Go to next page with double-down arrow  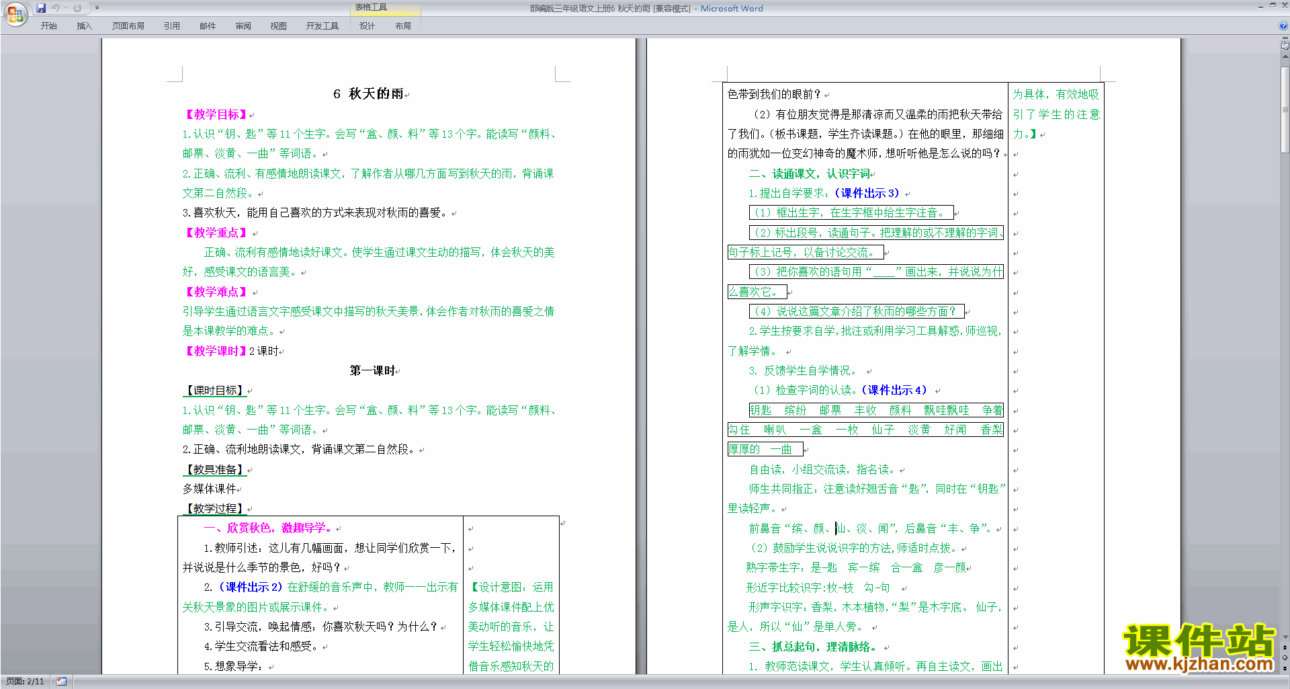click(1285, 668)
